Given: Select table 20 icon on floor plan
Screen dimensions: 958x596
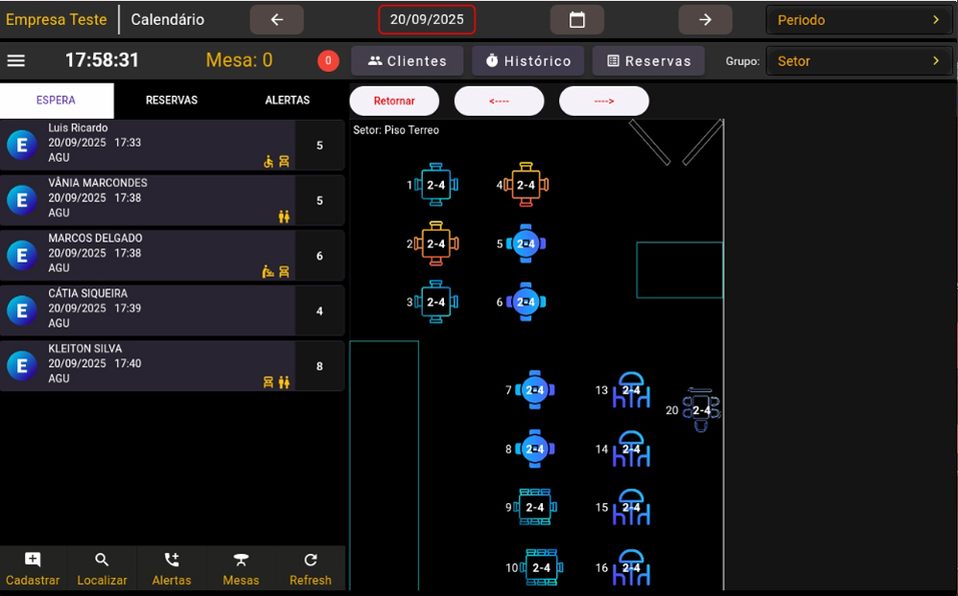Looking at the screenshot, I should tap(702, 410).
